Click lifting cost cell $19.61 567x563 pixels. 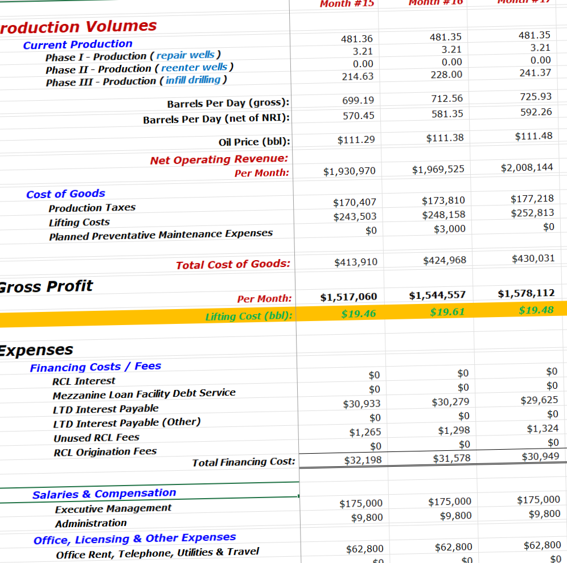(447, 312)
